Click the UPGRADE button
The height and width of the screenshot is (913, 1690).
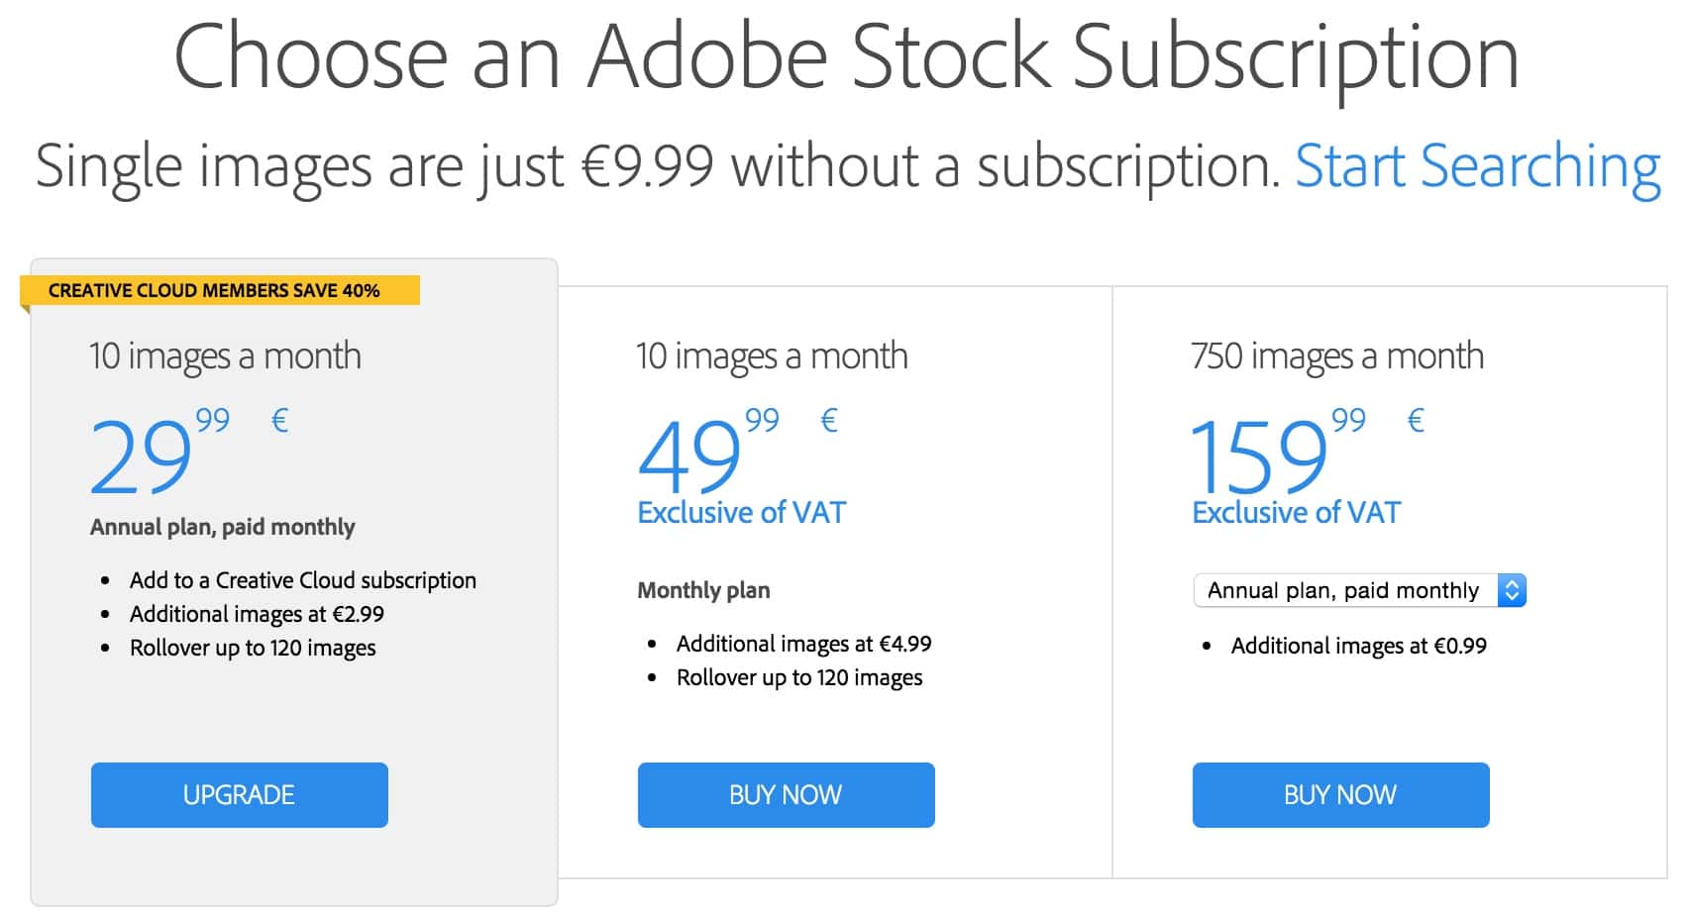coord(240,795)
